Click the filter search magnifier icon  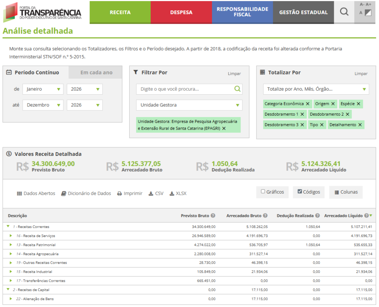tap(237, 89)
